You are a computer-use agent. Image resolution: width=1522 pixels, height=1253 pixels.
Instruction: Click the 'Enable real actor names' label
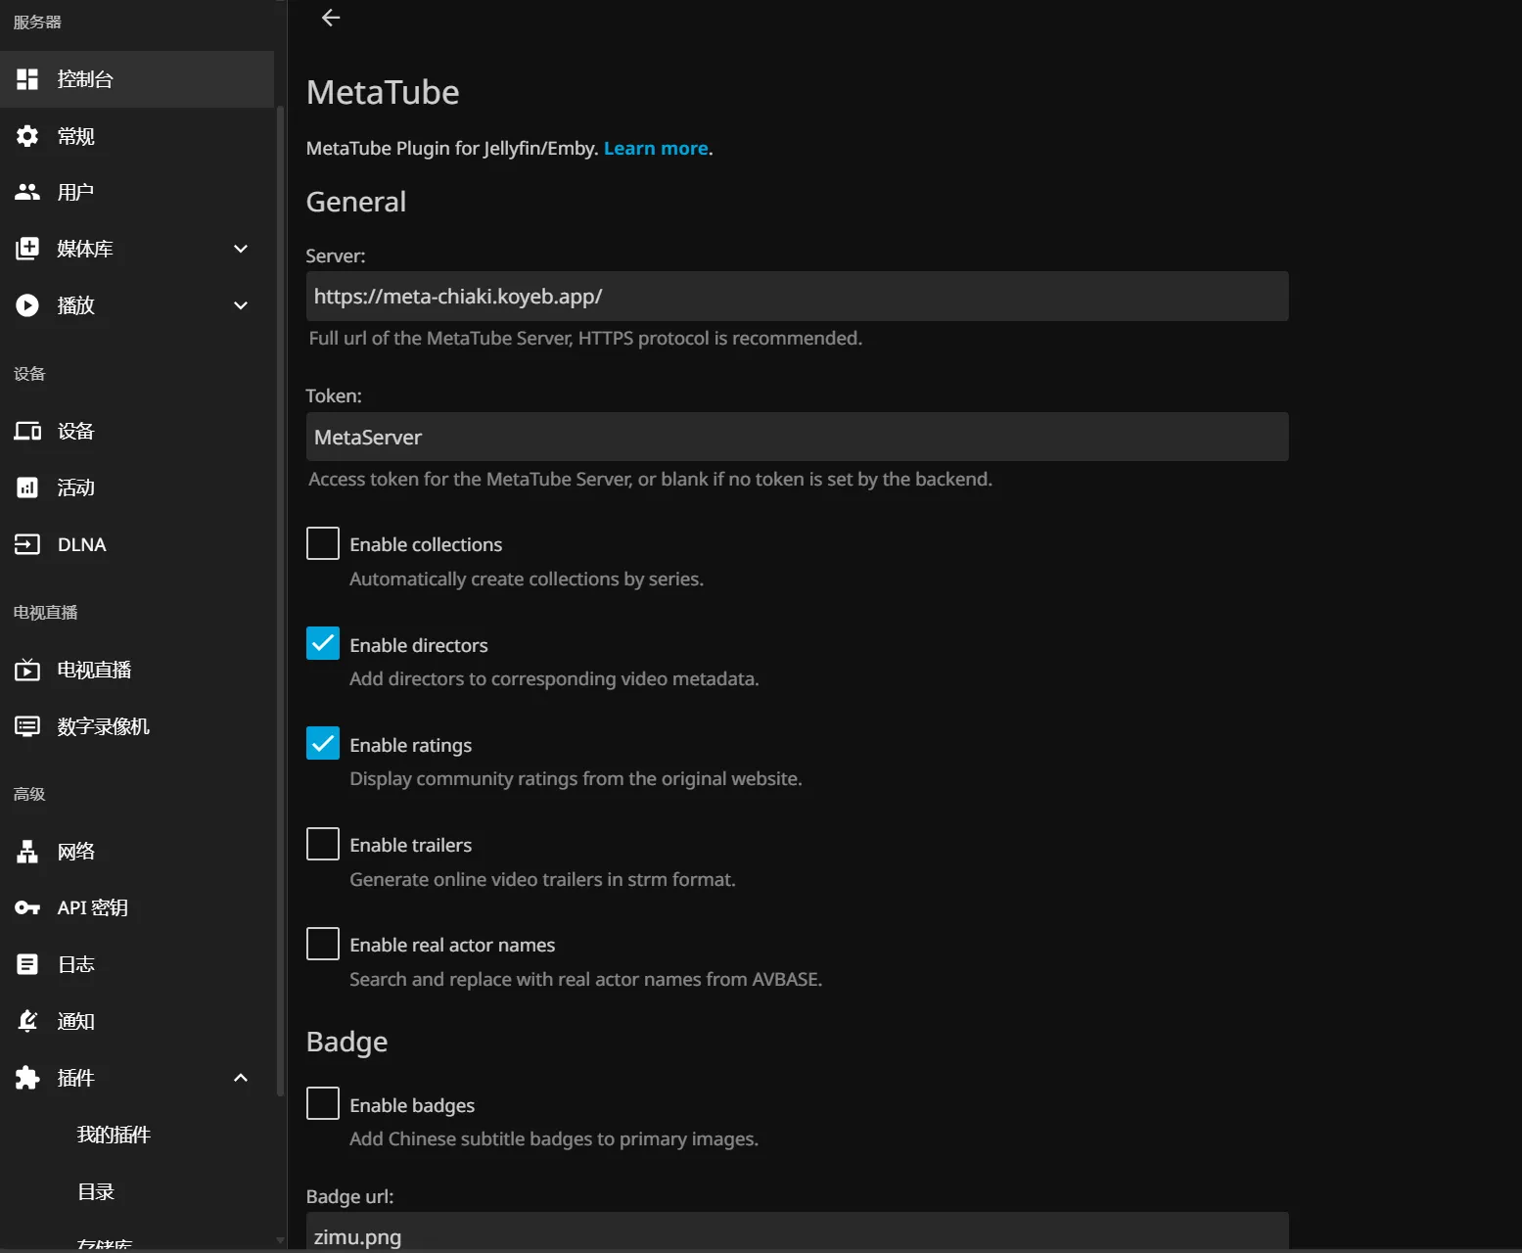tap(452, 945)
